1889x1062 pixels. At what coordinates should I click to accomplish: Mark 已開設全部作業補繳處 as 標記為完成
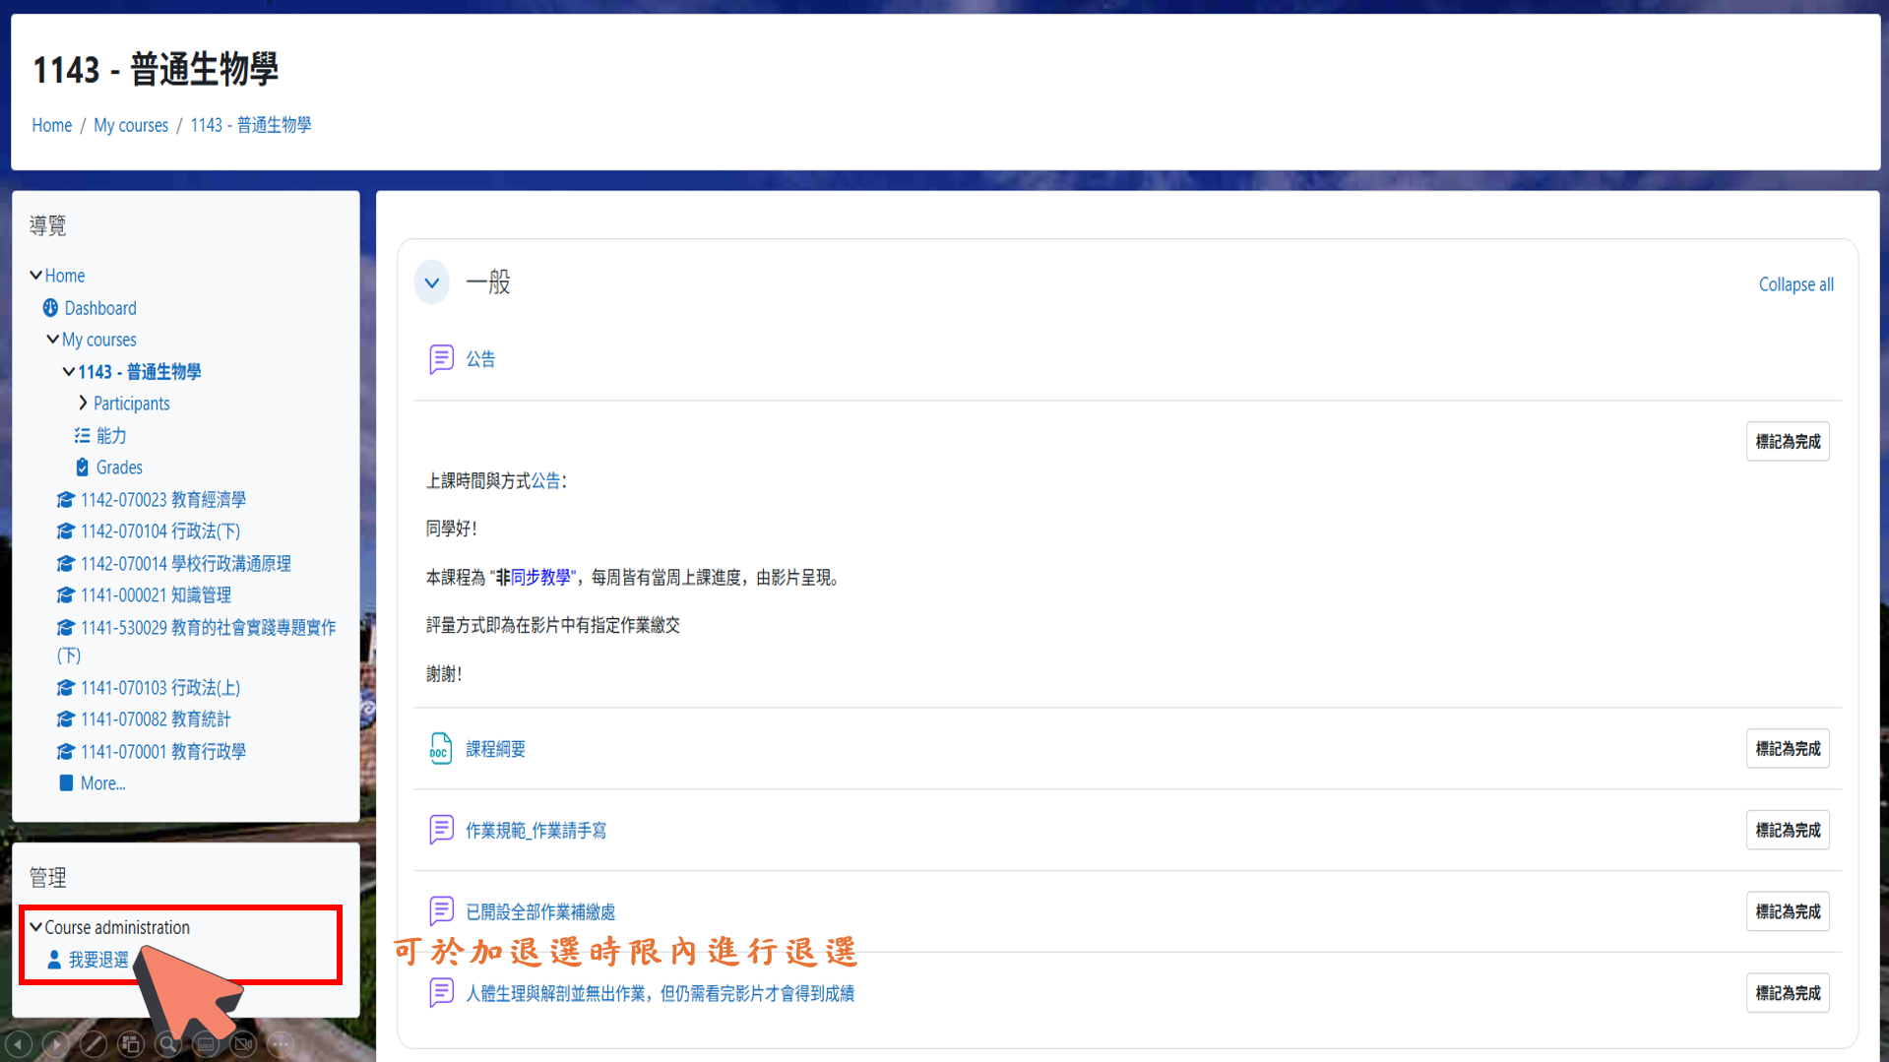1788,911
